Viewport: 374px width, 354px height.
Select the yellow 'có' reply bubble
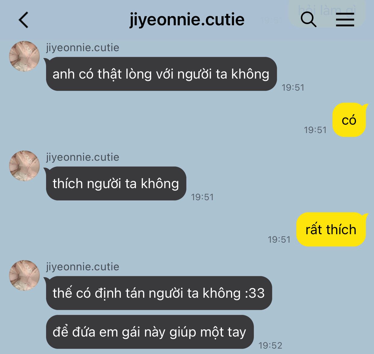click(x=349, y=120)
